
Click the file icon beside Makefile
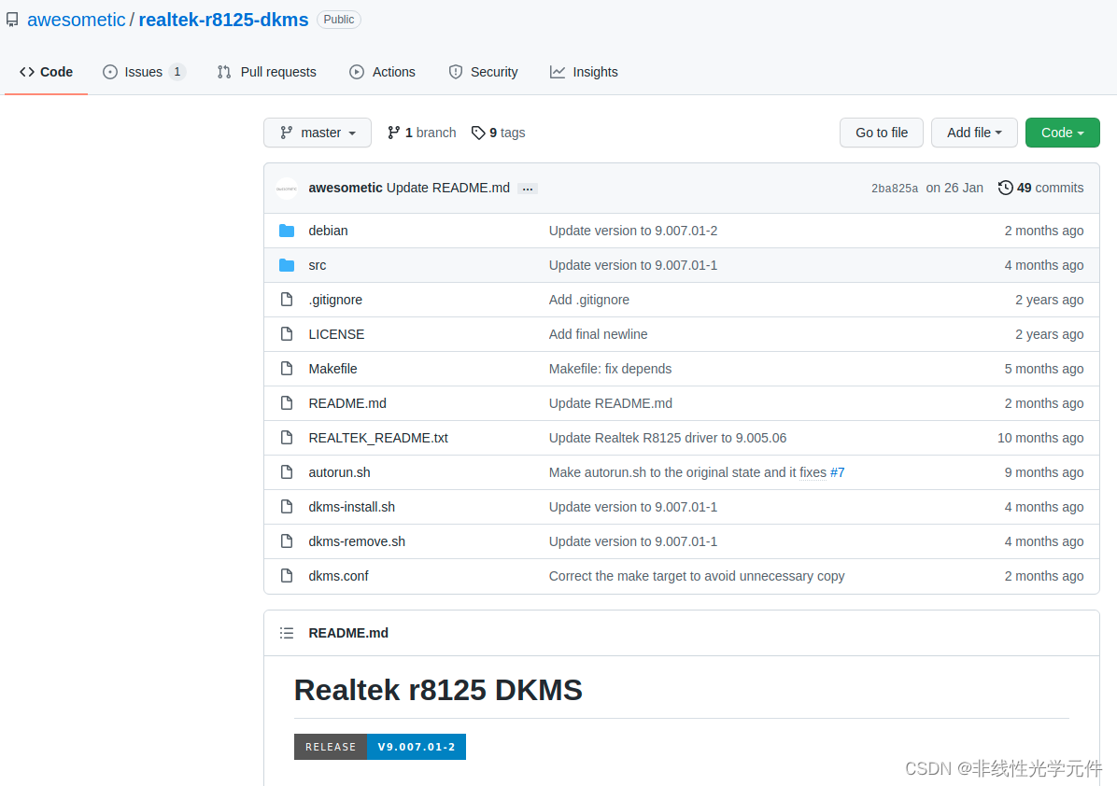point(287,369)
